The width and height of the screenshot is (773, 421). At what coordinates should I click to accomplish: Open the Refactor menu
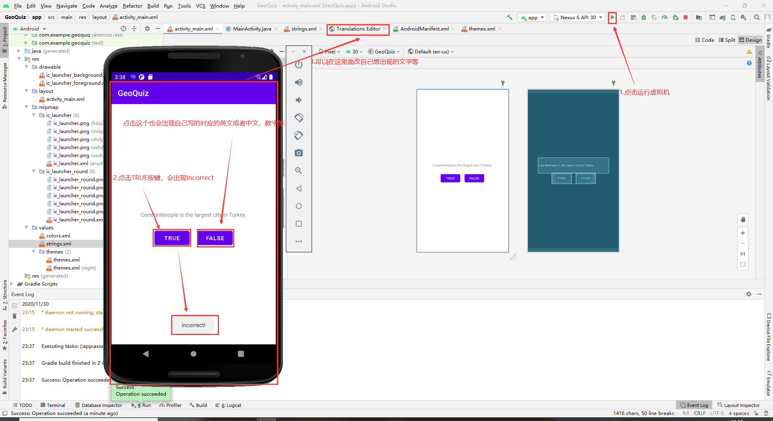click(x=132, y=6)
